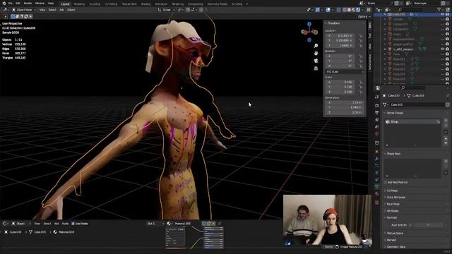
Task: Click the pan hand viewport navigation icon
Action: point(316,54)
